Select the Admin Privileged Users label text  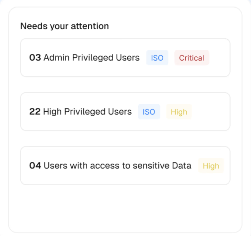91,58
